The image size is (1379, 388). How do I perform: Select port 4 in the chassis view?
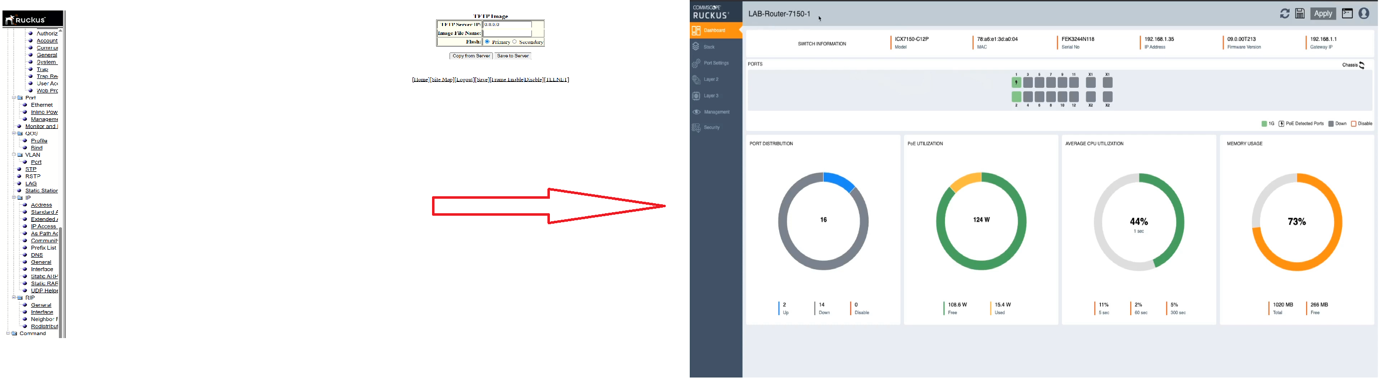pos(1028,97)
